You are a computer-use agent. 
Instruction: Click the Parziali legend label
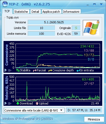tap(41, 70)
